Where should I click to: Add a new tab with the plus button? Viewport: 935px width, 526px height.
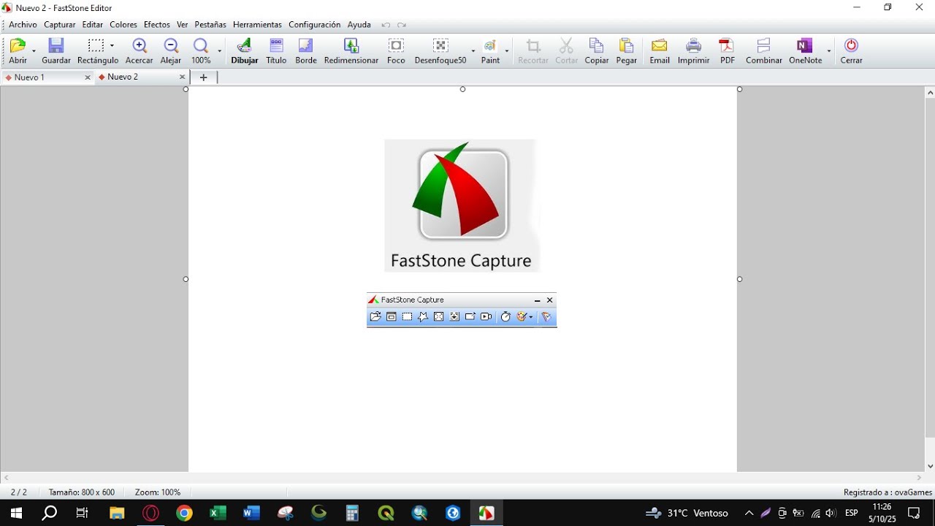pos(204,77)
